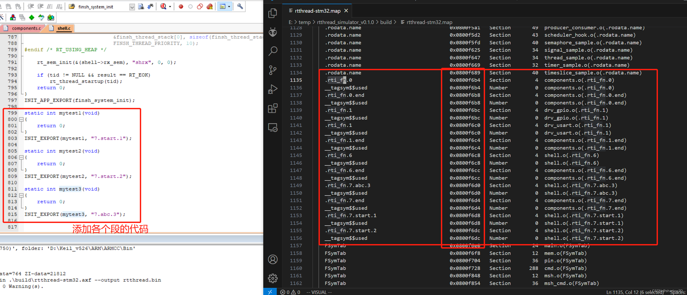Click Keil Select Software Packs green diamond icon
This screenshot has height=295, width=687.
tap(32, 18)
